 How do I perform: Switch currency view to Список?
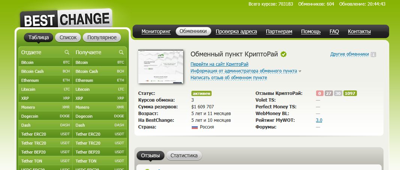tap(68, 37)
